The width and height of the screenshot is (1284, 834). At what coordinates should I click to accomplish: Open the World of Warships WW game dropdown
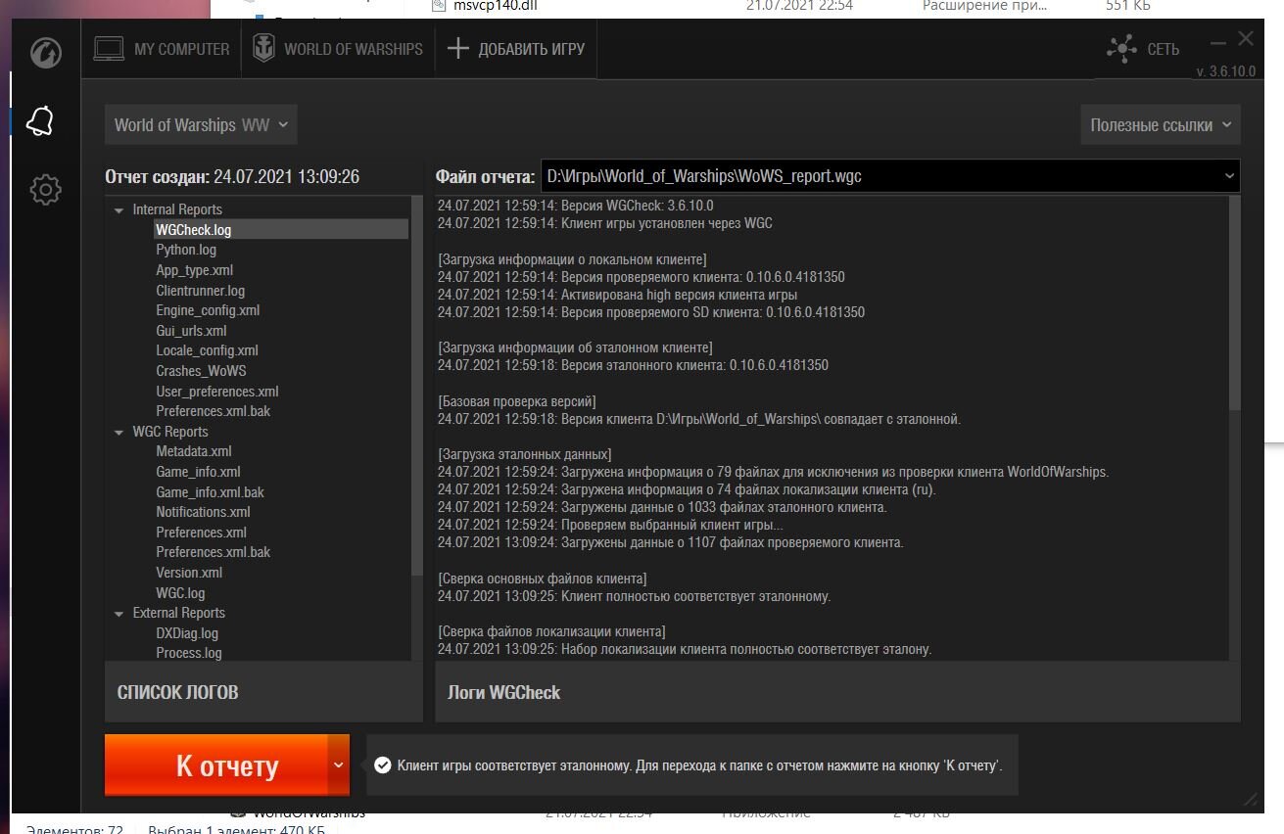(201, 124)
